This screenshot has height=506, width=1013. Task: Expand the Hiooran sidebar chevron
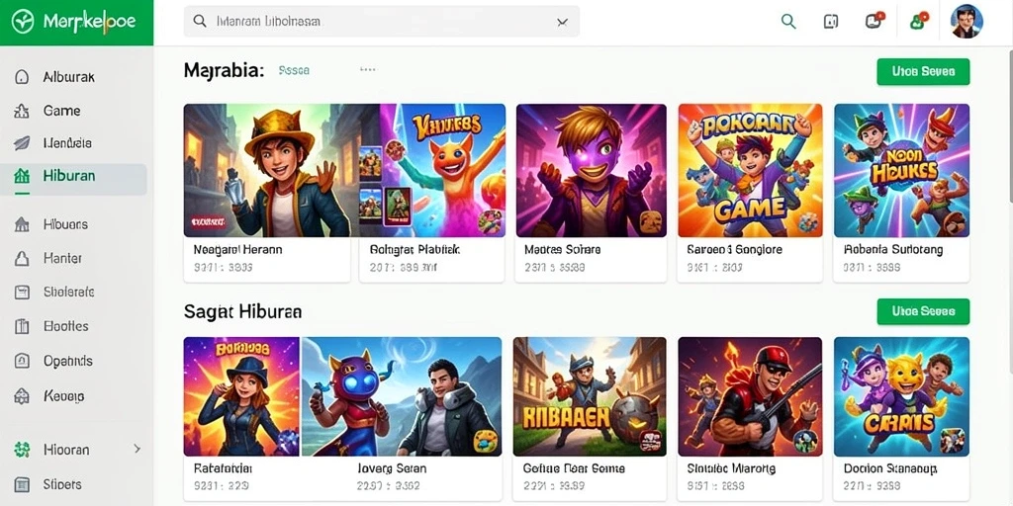tap(137, 448)
